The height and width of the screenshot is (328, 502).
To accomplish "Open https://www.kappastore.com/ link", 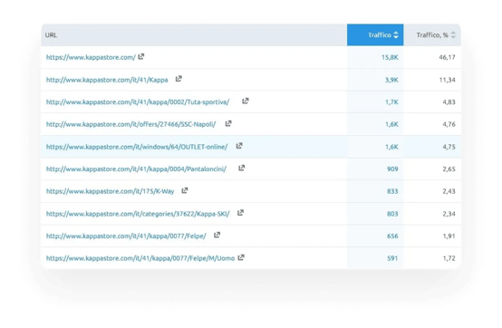I will [x=91, y=57].
